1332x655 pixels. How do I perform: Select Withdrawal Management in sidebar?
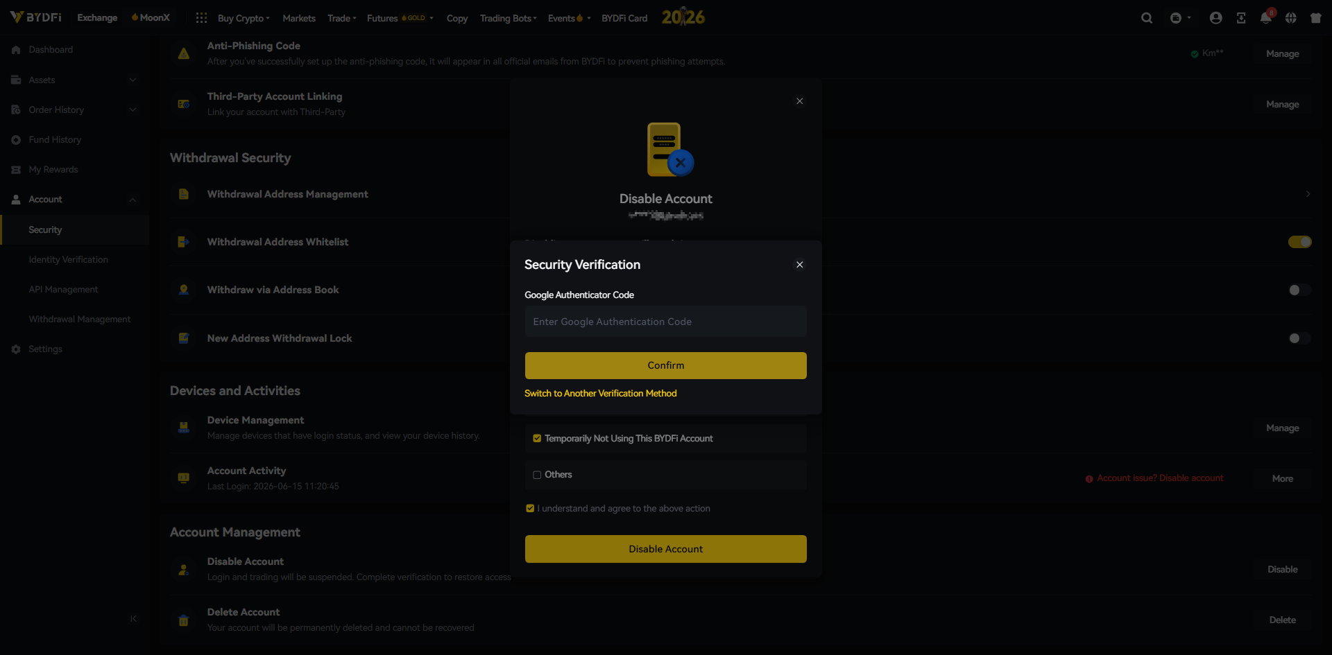click(80, 320)
